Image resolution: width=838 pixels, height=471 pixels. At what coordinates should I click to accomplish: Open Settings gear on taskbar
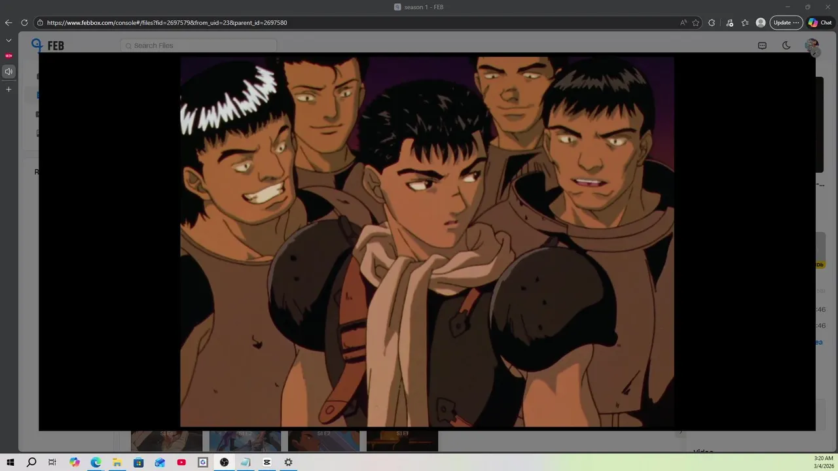288,462
